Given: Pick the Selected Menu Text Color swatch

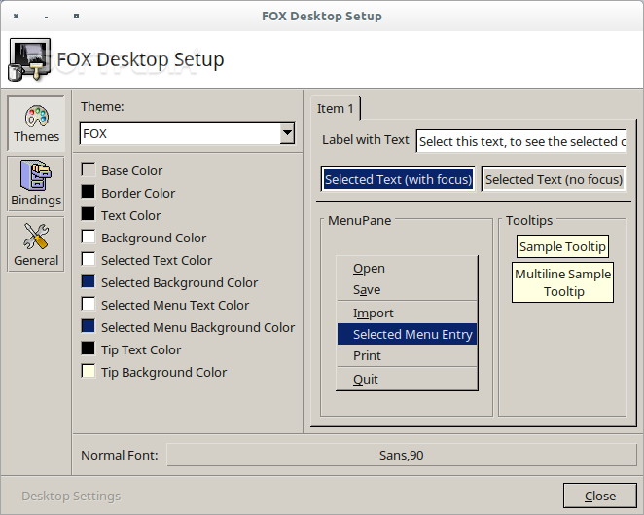Looking at the screenshot, I should (x=88, y=304).
